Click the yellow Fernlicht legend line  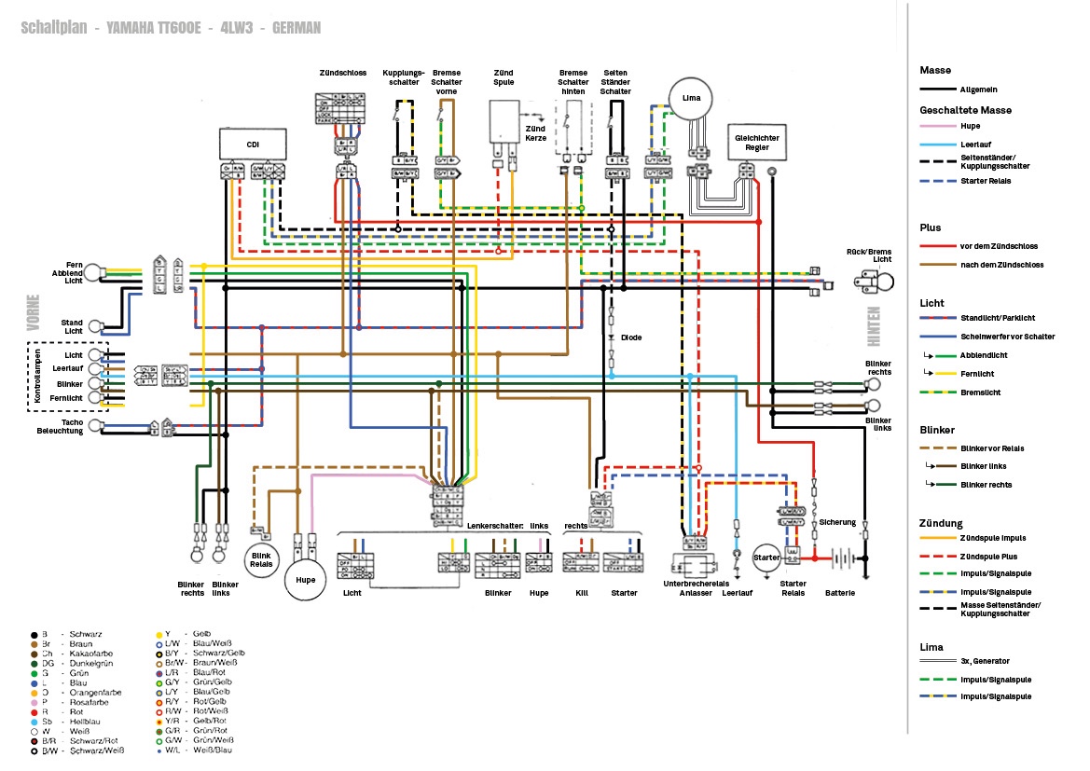945,373
